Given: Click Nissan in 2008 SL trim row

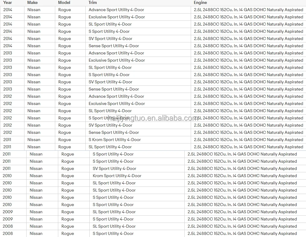Looking at the screenshot, I should pyautogui.click(x=36, y=226).
